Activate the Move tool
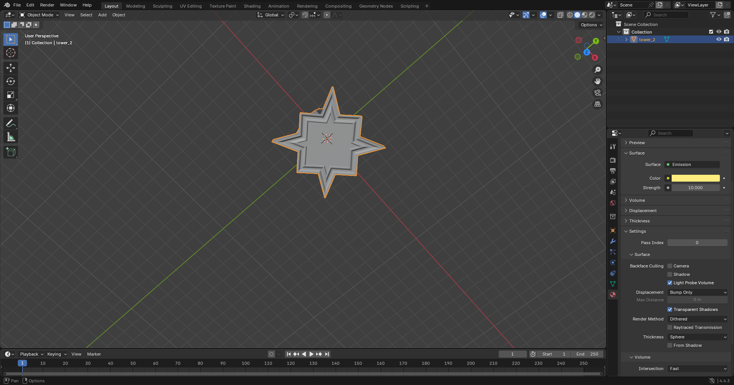Screen dimensions: 734x385 [11, 68]
